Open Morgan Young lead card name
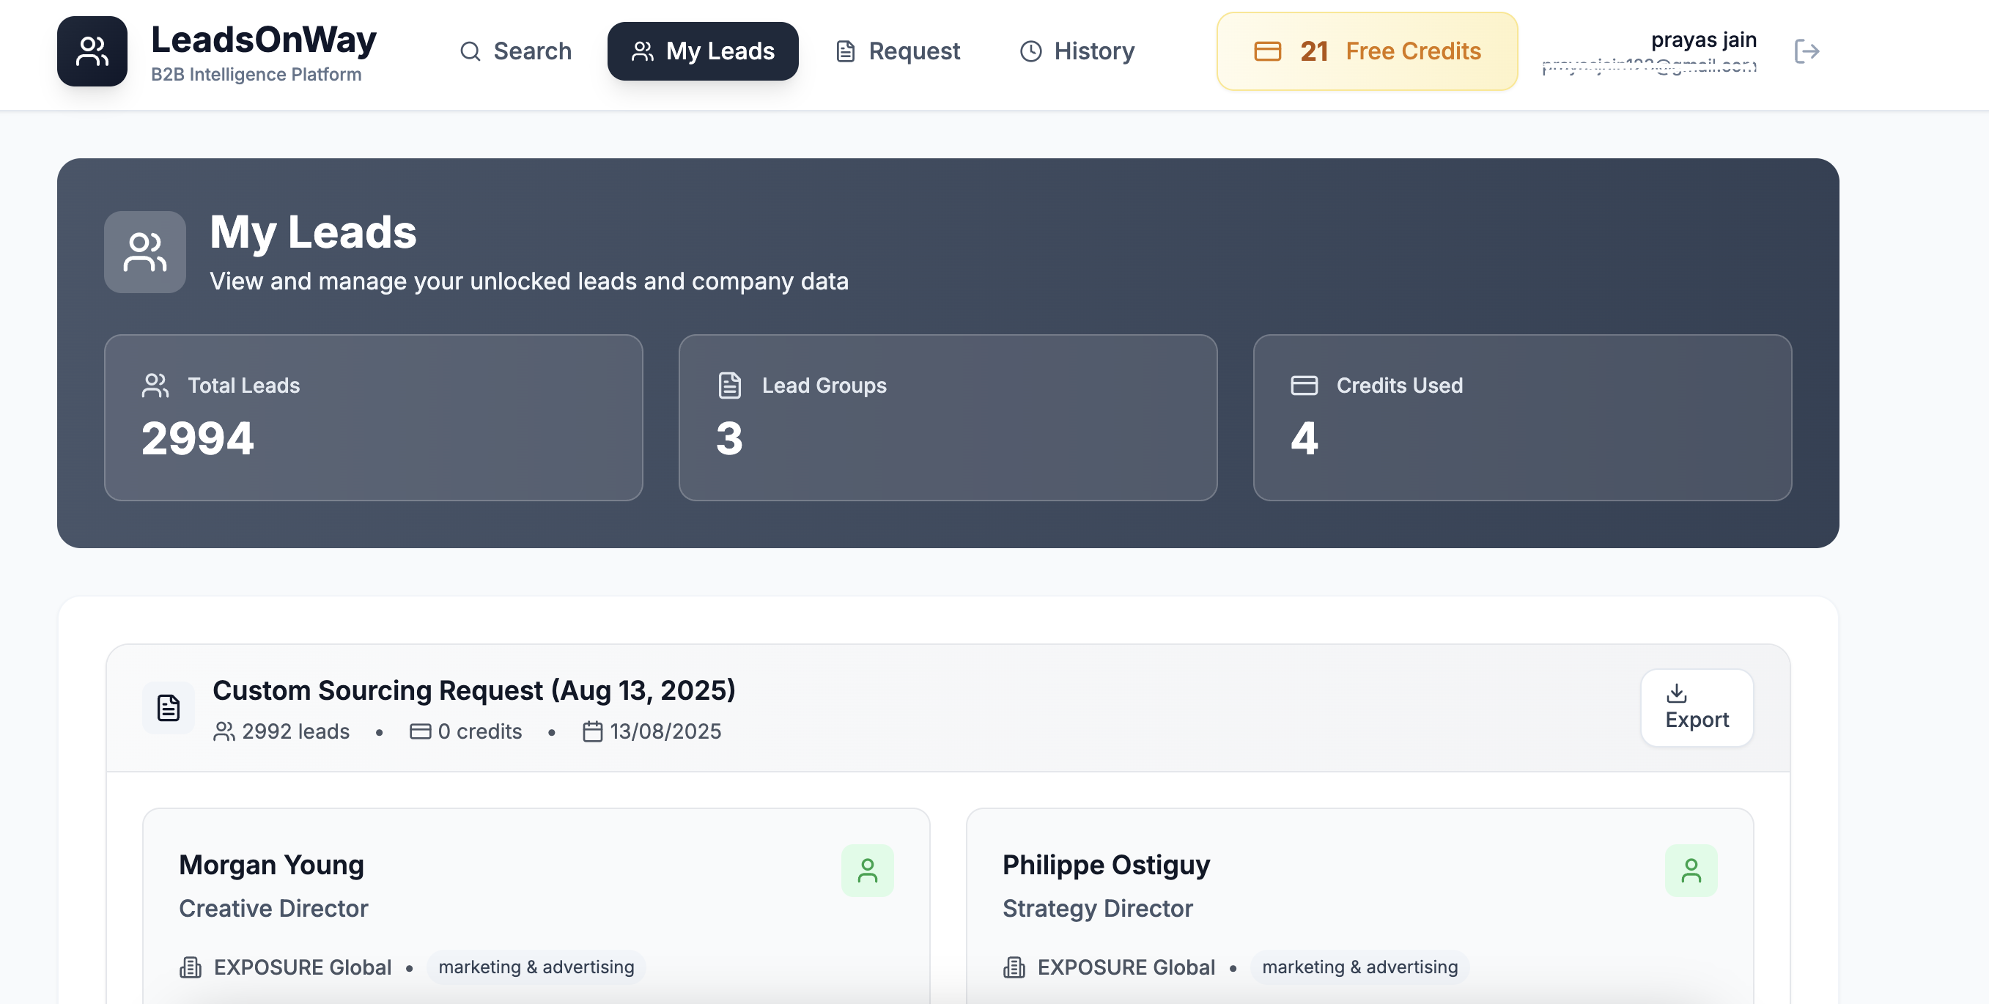 point(271,864)
